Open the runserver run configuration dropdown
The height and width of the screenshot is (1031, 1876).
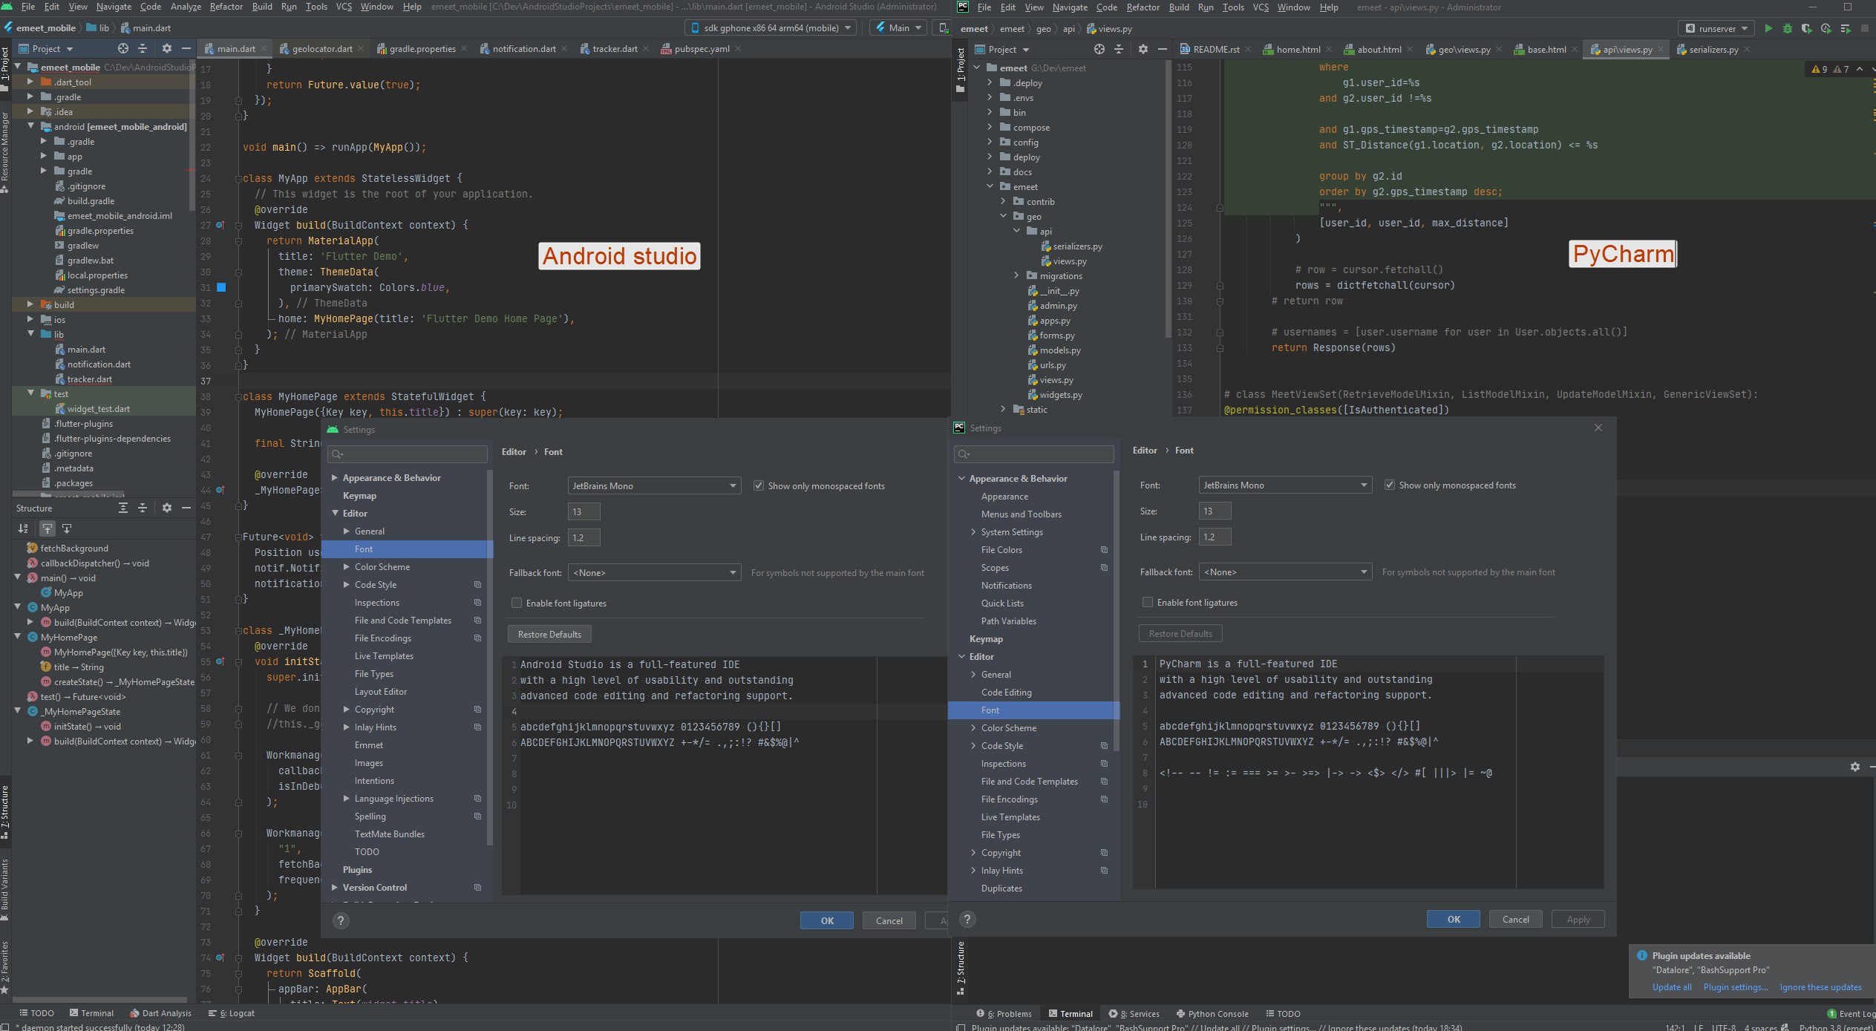[x=1716, y=28]
